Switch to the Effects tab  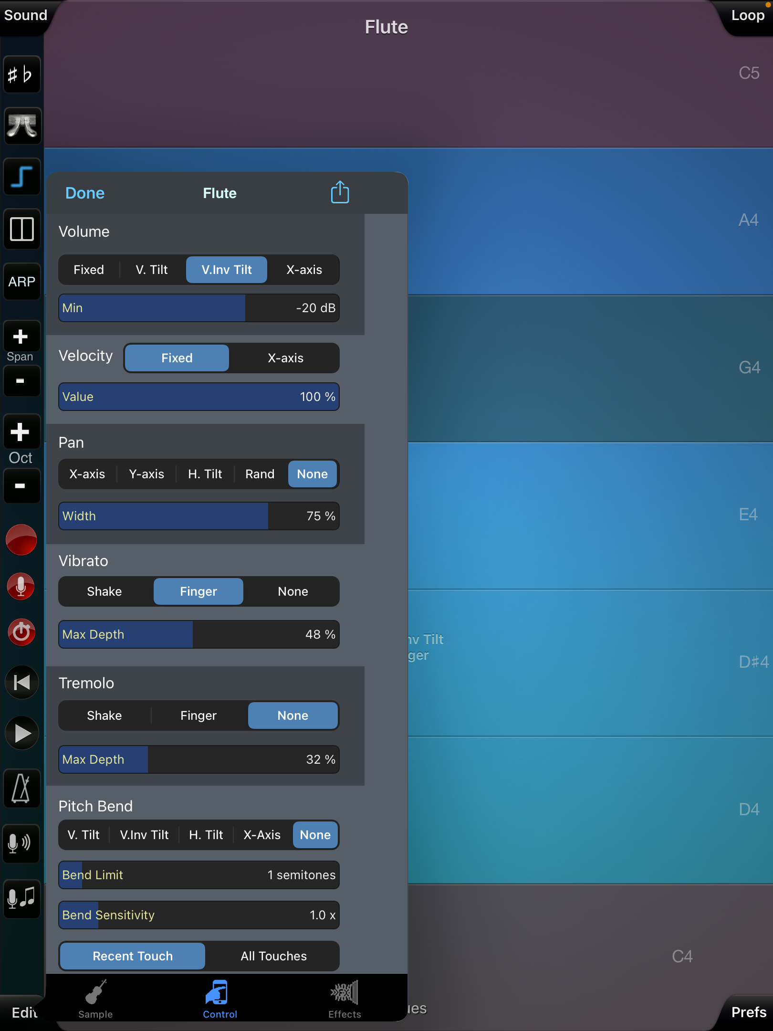pyautogui.click(x=345, y=999)
